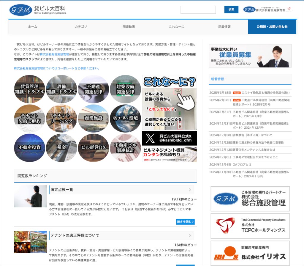Viewport: 304px width, 266px height.
Task: Go to the 関連動画 menu item
Action: pos(129,27)
